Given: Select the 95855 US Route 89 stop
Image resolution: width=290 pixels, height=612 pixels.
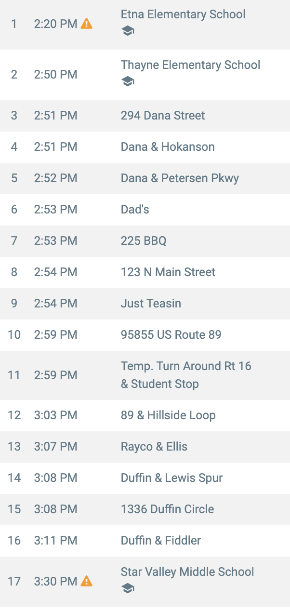Looking at the screenshot, I should pos(171,335).
